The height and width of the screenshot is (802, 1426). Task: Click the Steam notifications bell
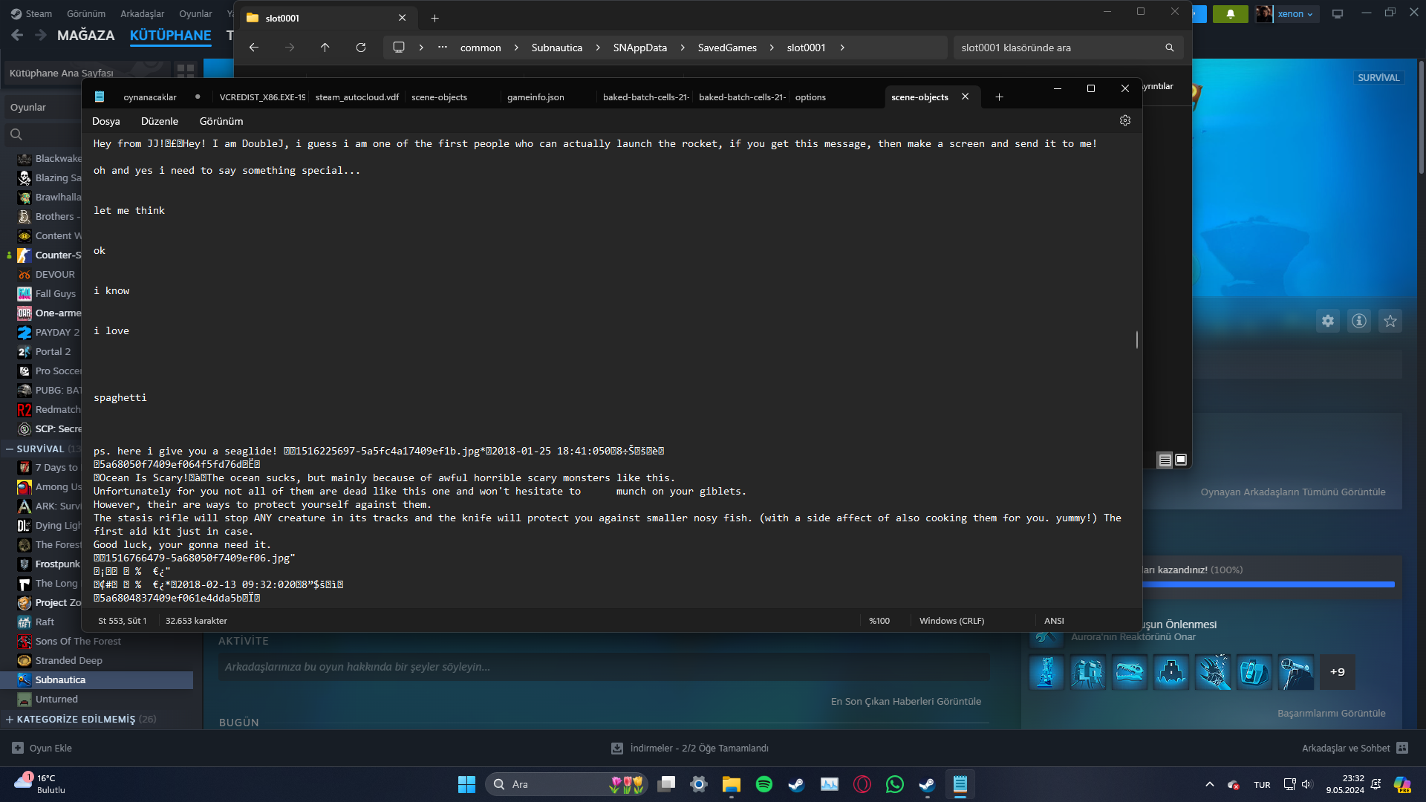click(x=1230, y=13)
